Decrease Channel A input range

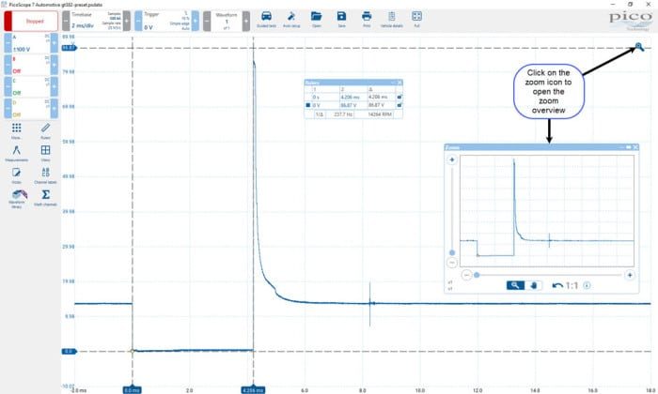pos(8,43)
